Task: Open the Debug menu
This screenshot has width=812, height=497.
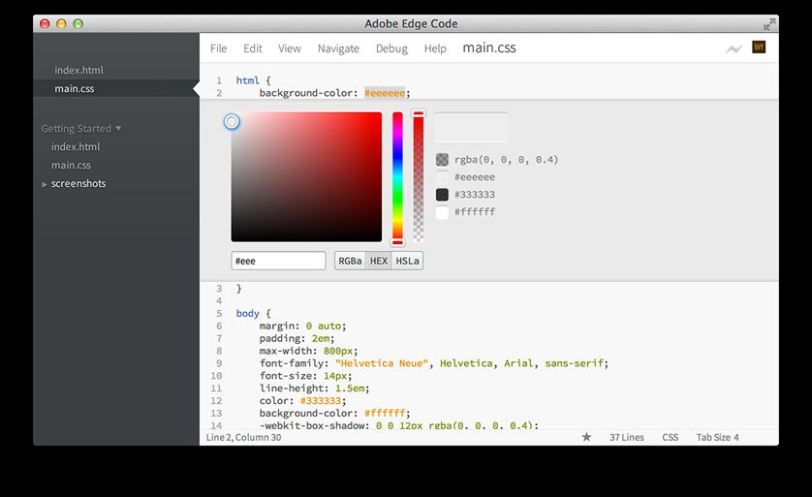Action: (x=391, y=48)
